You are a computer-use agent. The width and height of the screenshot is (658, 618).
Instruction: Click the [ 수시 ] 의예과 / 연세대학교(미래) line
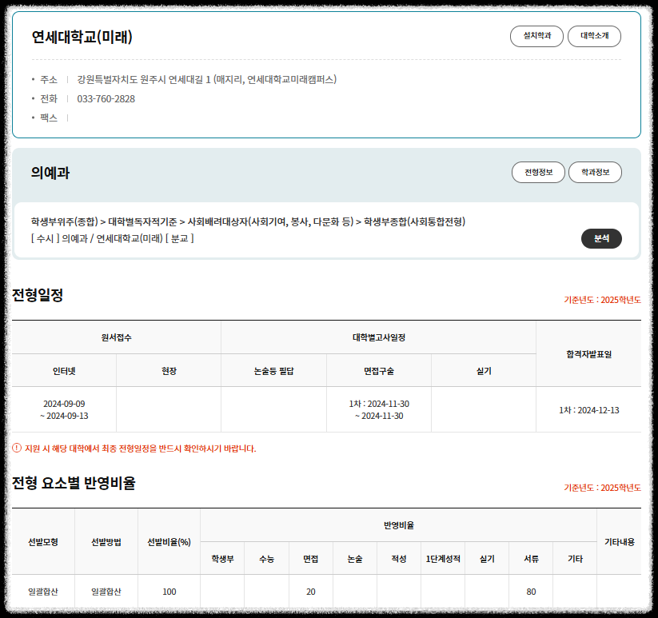112,238
